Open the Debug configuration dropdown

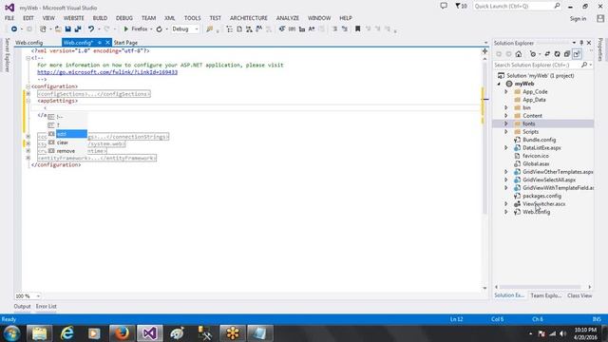point(185,29)
